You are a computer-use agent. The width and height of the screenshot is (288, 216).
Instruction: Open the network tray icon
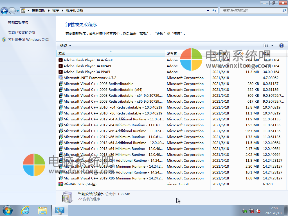[x=251, y=211]
